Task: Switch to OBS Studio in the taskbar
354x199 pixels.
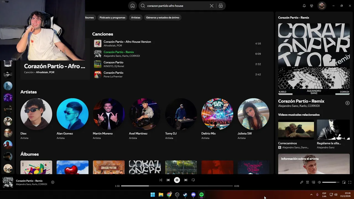Action: pyautogui.click(x=177, y=195)
